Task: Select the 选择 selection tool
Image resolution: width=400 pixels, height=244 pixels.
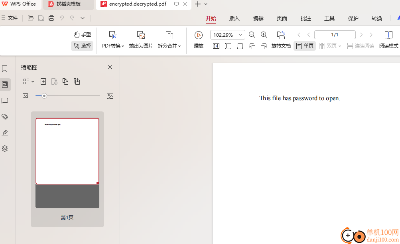Action: pos(82,46)
